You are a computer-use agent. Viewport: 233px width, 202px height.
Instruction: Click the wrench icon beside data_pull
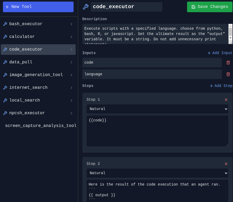5,62
